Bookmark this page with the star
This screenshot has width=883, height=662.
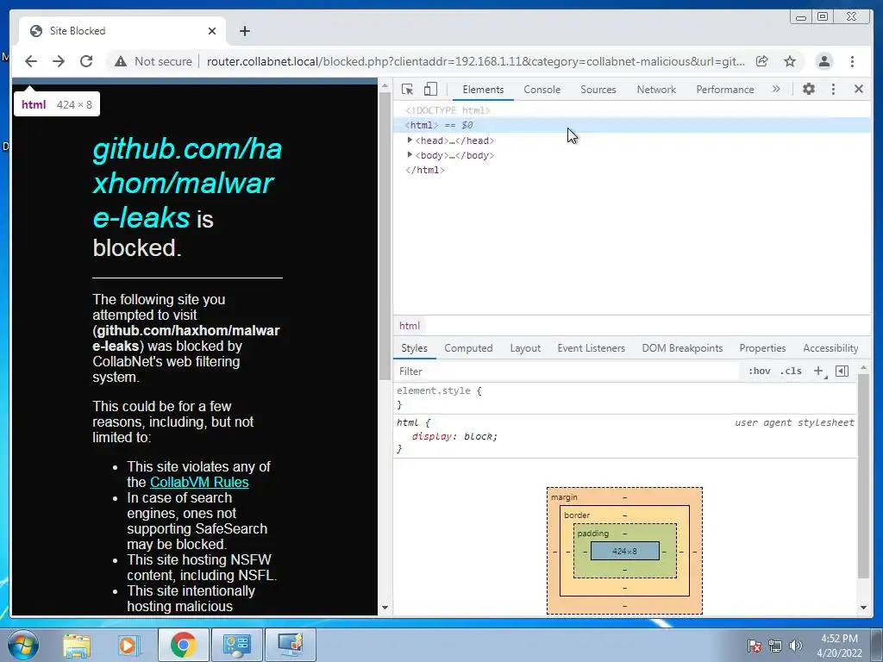pyautogui.click(x=790, y=61)
